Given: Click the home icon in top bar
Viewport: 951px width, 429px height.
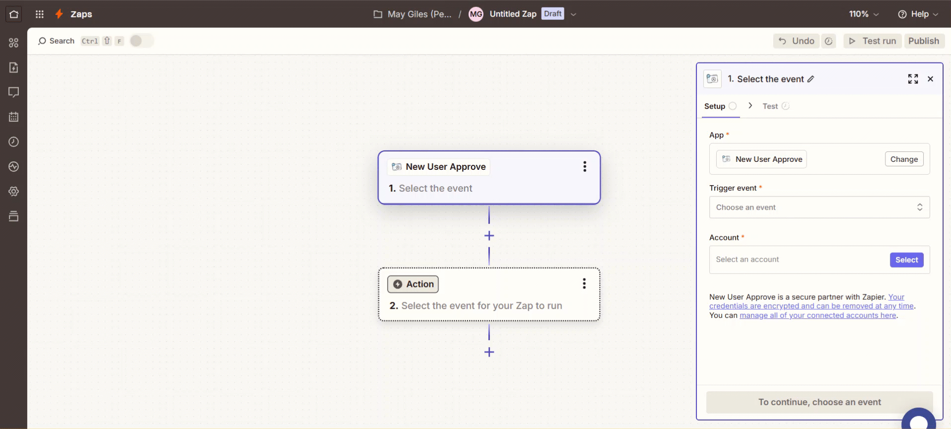Looking at the screenshot, I should (14, 14).
